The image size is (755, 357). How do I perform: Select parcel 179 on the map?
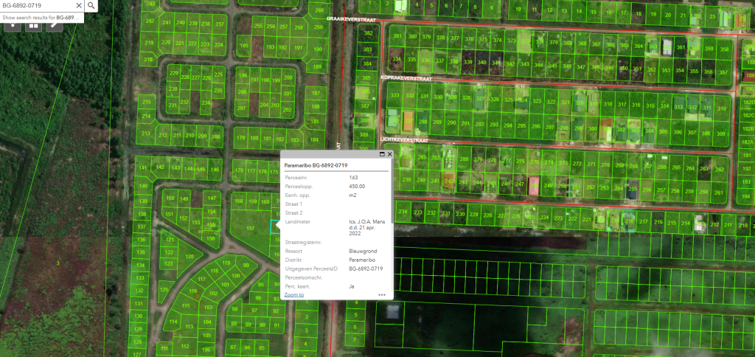(x=240, y=138)
